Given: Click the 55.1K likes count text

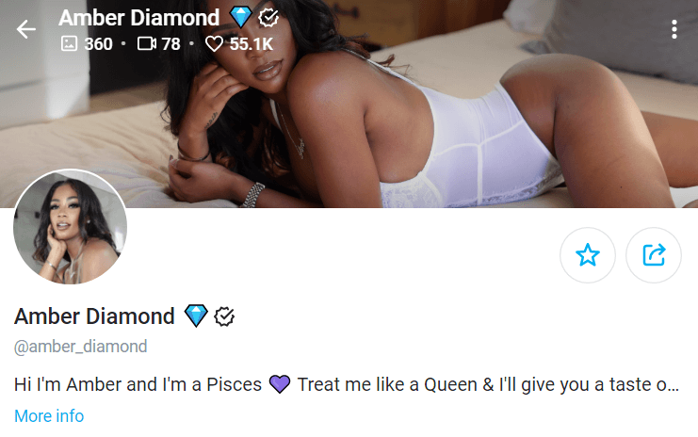Looking at the screenshot, I should tap(252, 43).
